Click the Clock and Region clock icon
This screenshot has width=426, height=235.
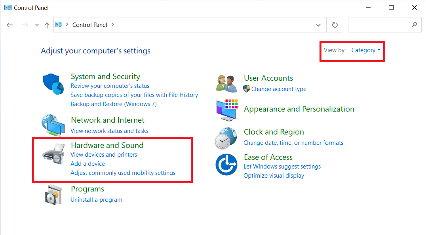pos(226,138)
